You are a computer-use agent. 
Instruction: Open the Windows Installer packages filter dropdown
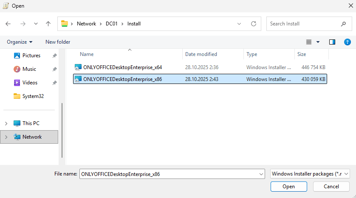coord(310,174)
